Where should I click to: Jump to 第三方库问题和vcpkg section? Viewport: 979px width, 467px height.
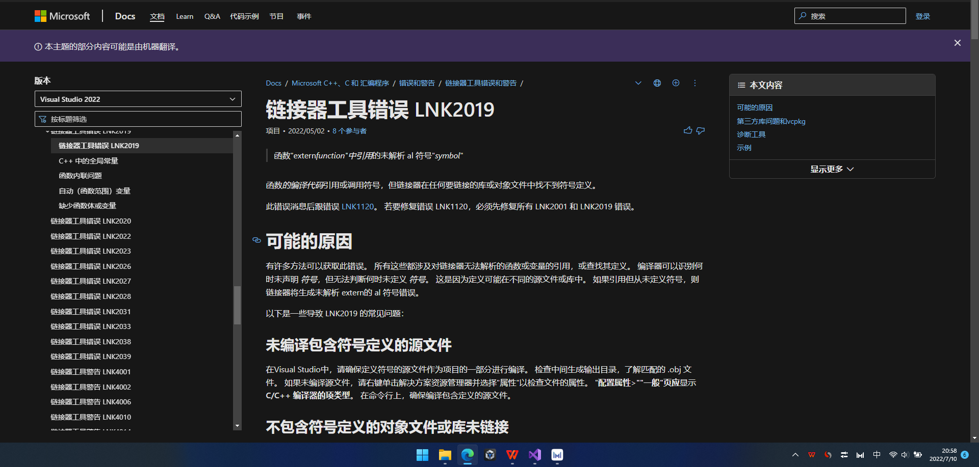(771, 121)
